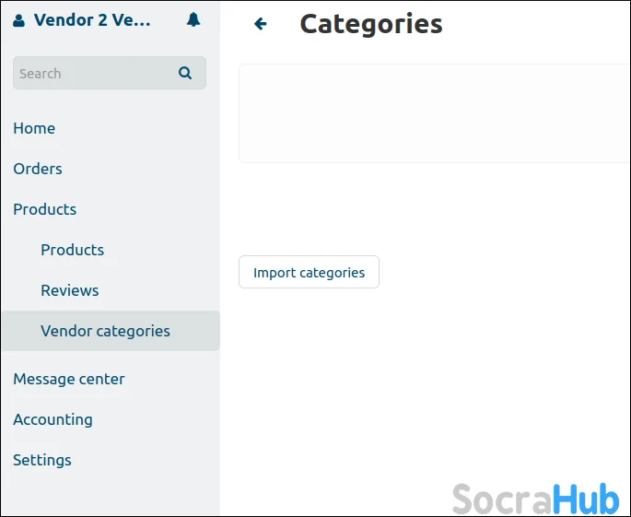631x517 pixels.
Task: Click the magnifier search icon
Action: [185, 73]
